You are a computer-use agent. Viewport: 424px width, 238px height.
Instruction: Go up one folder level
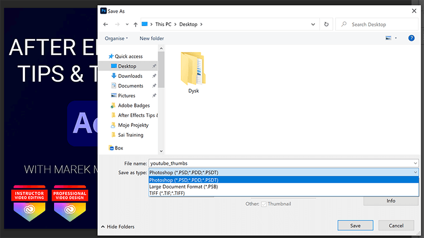[136, 24]
